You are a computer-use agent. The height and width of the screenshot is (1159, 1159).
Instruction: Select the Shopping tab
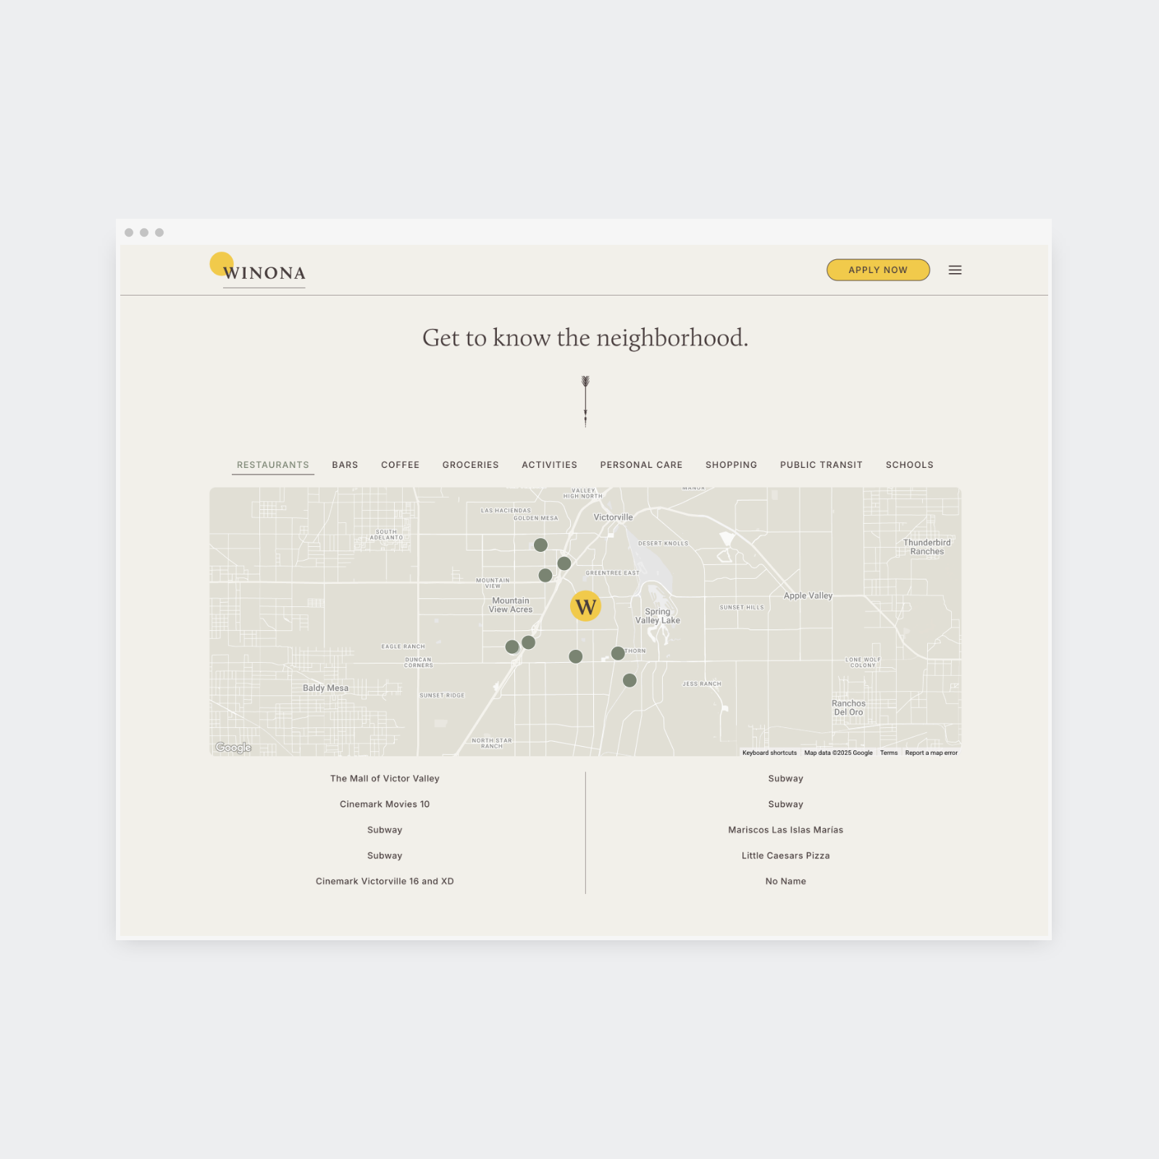pyautogui.click(x=731, y=465)
